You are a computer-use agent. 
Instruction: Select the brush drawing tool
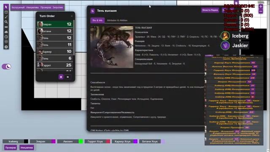pyautogui.click(x=6, y=17)
